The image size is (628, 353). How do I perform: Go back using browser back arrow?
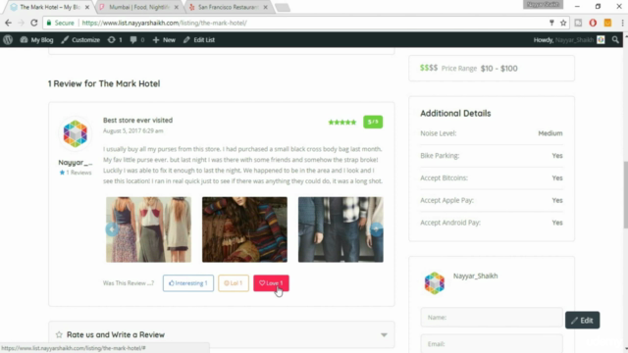[8, 23]
